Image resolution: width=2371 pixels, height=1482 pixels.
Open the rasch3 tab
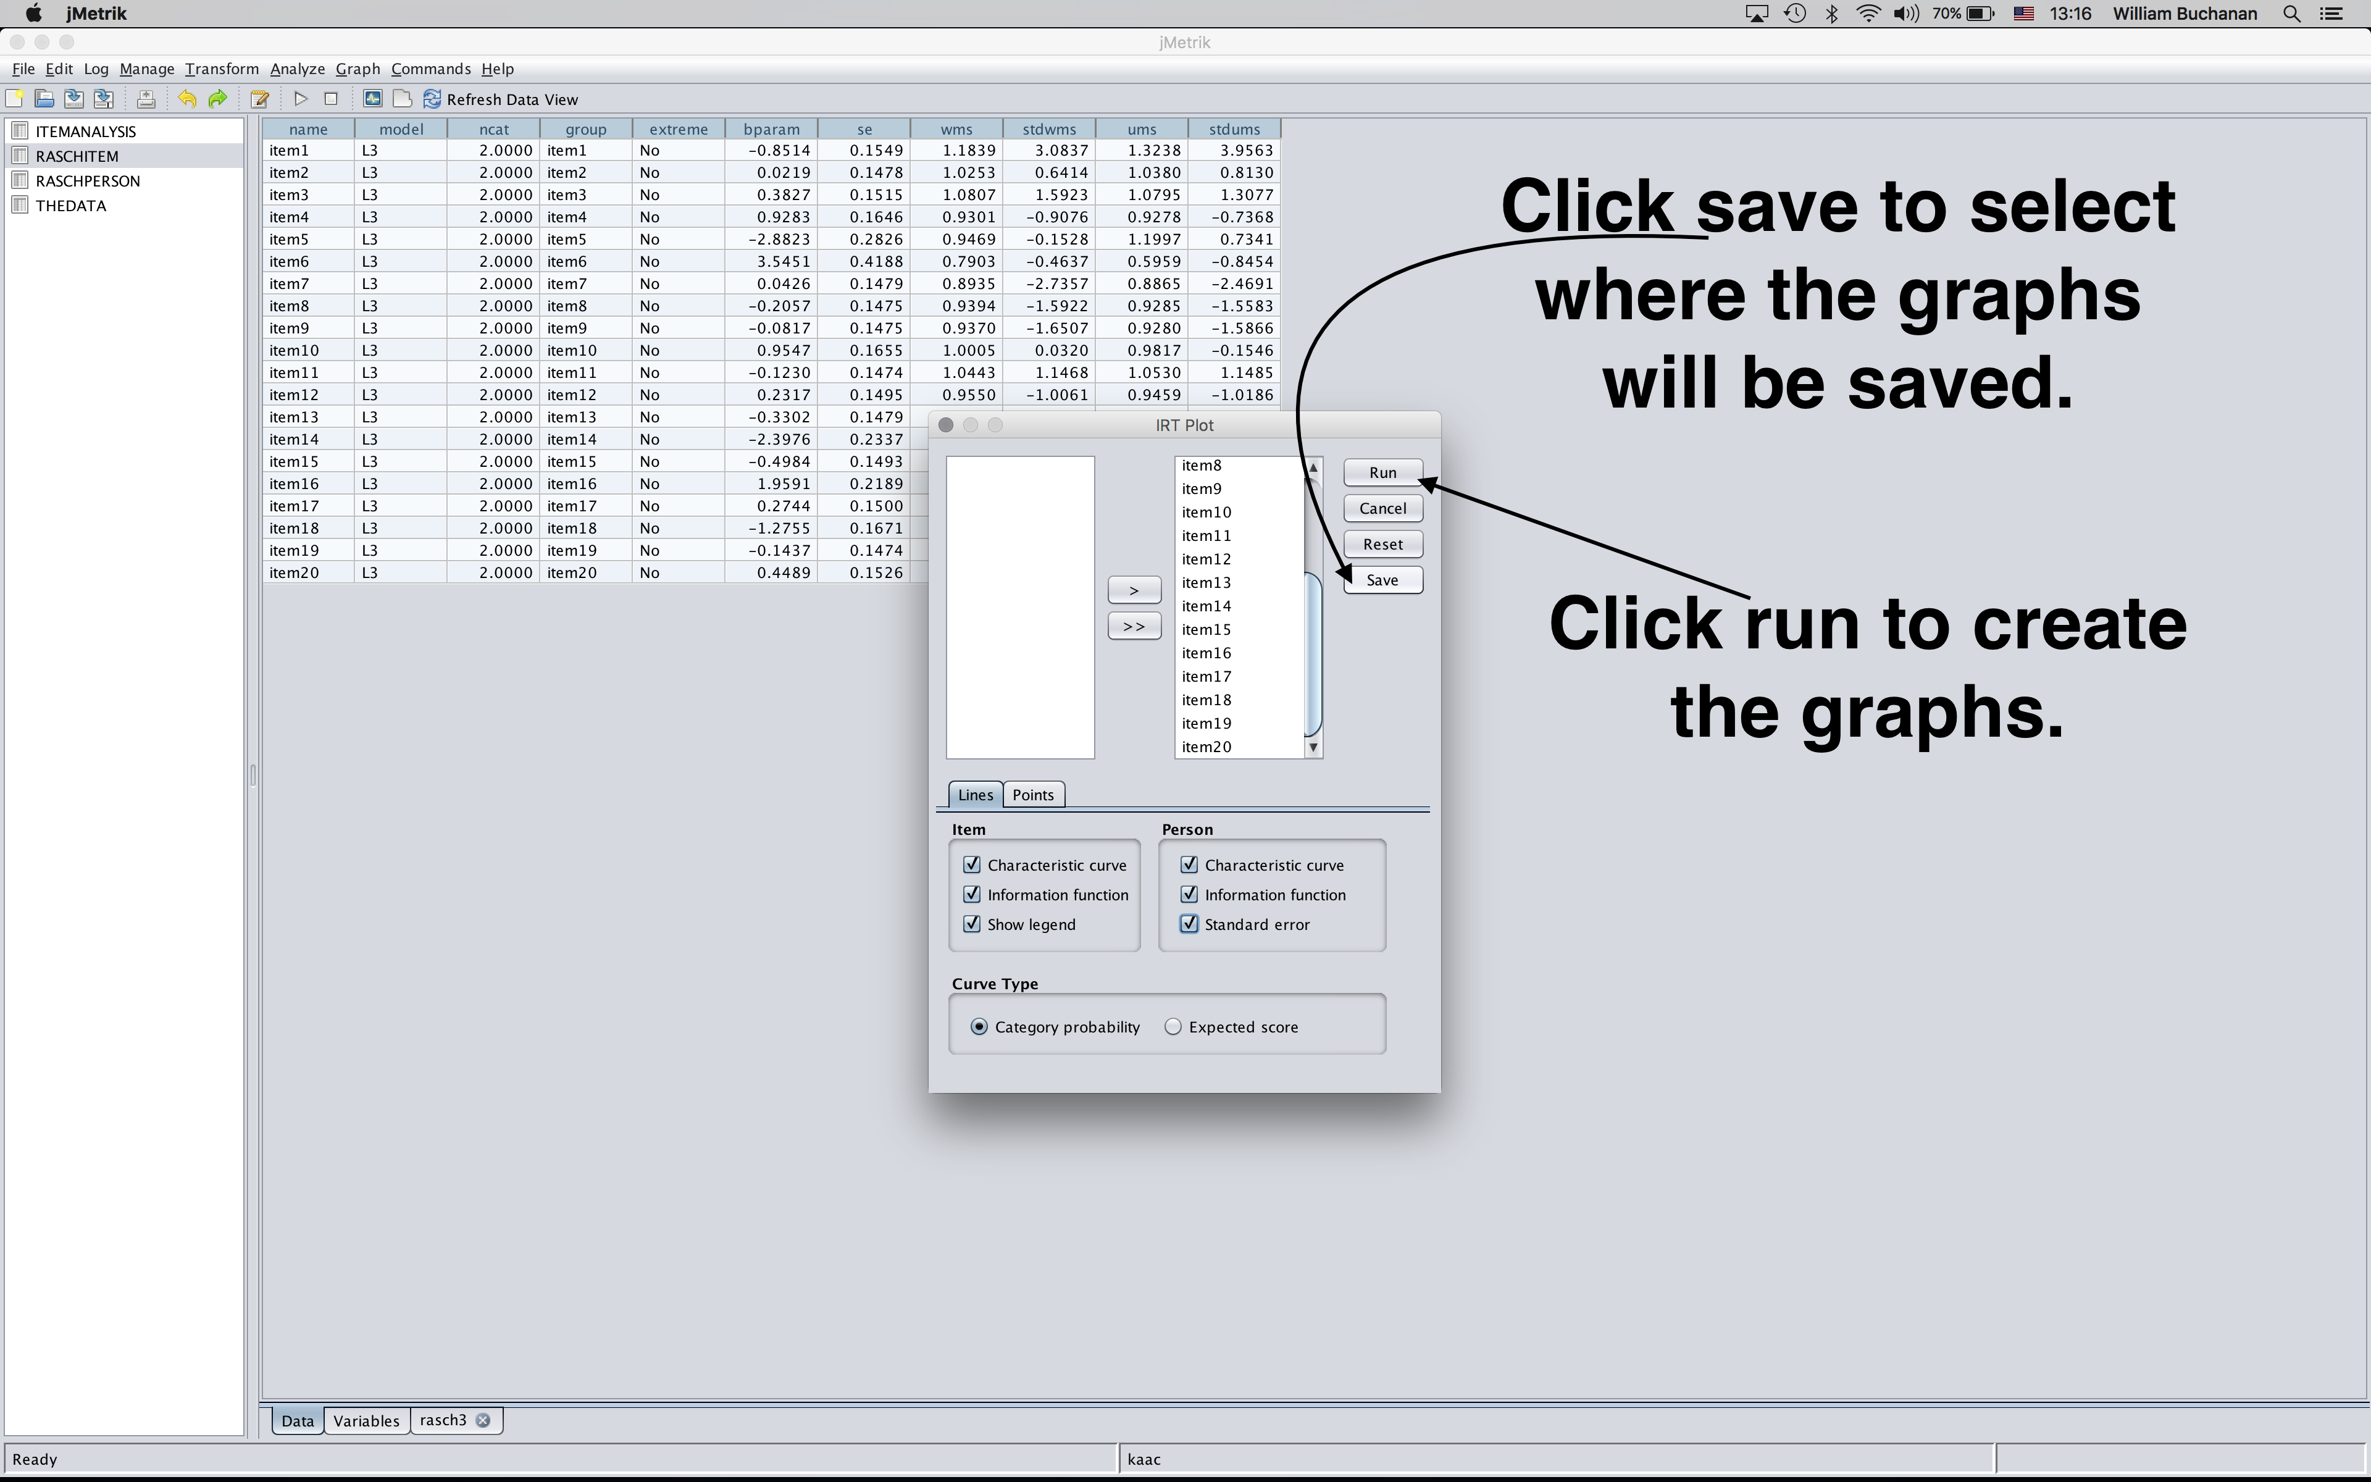[x=443, y=1419]
